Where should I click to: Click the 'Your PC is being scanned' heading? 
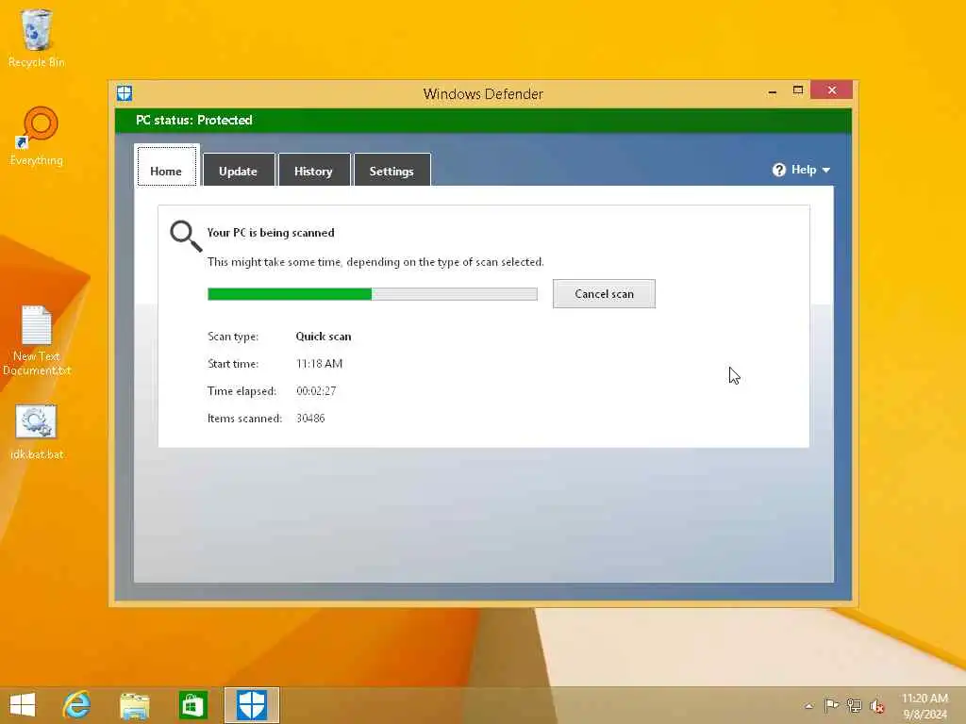271,233
